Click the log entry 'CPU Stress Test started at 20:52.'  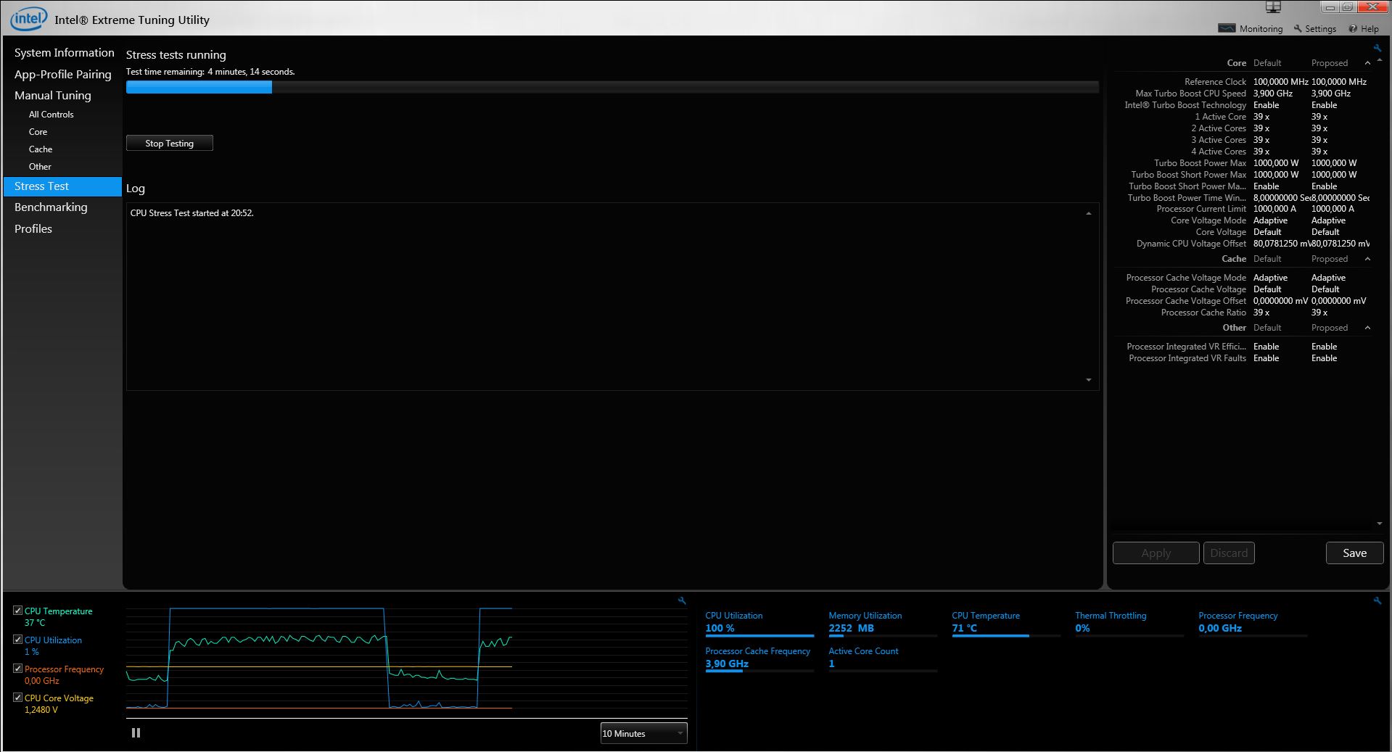[x=192, y=213]
